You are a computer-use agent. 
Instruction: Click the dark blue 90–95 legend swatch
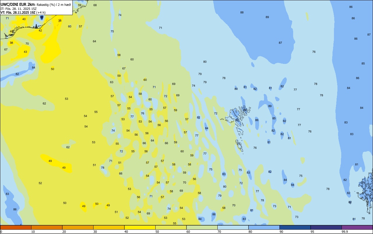(x=295, y=227)
